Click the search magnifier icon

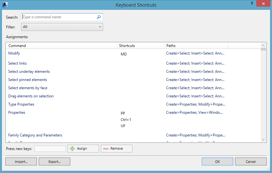point(99,17)
